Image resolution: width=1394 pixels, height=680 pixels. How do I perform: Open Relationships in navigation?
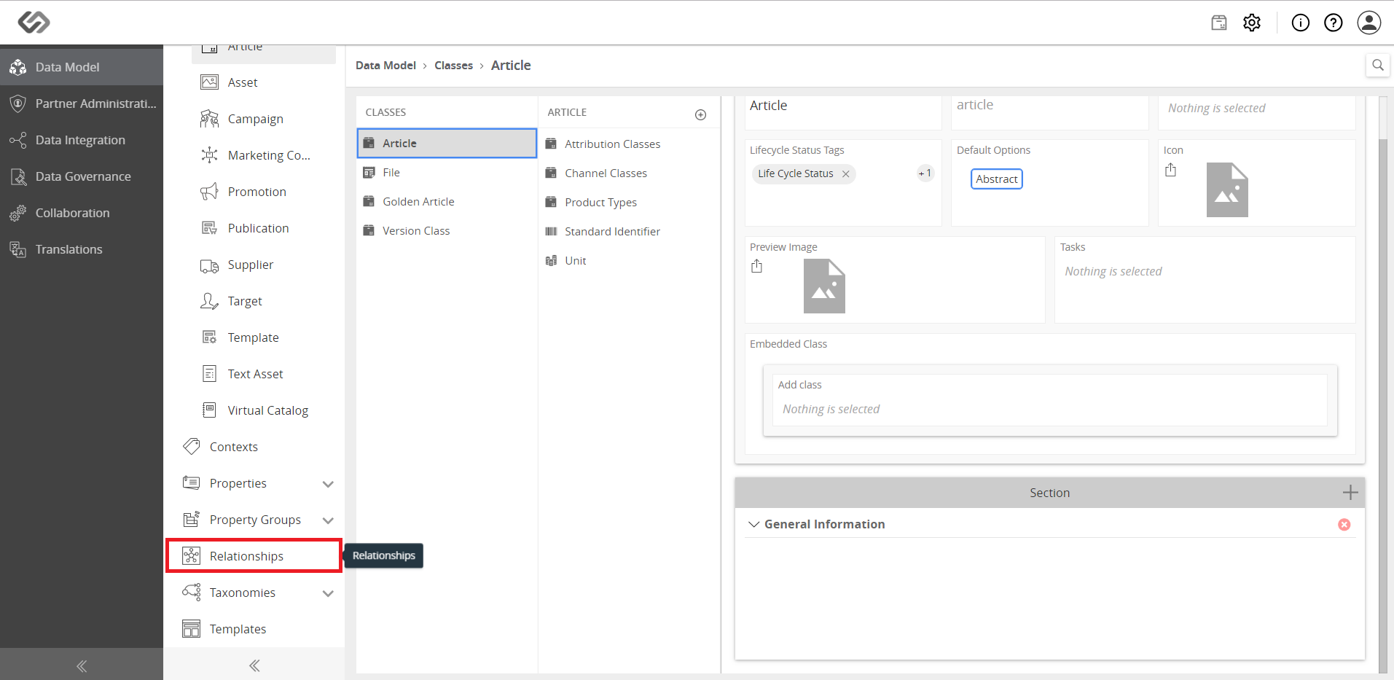254,556
